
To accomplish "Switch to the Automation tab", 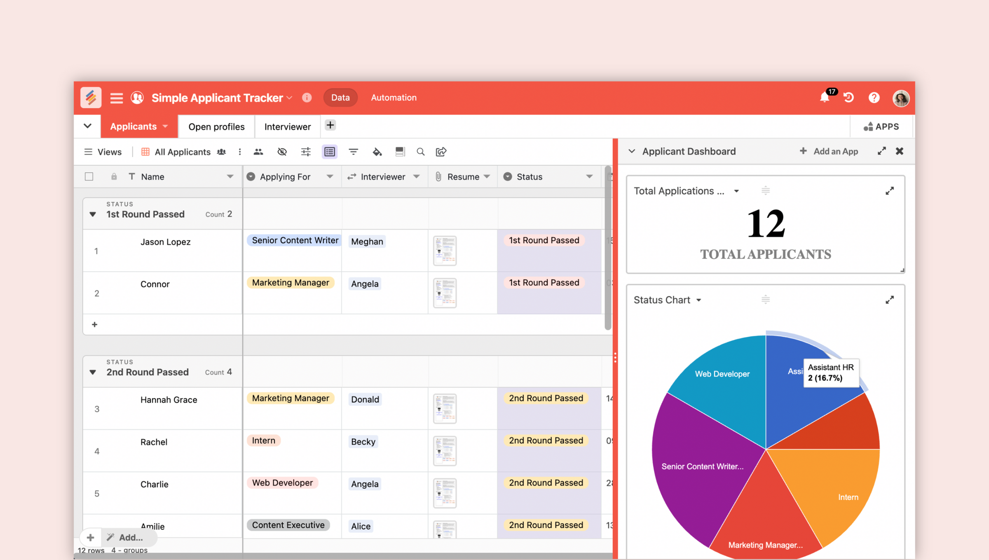I will click(393, 97).
